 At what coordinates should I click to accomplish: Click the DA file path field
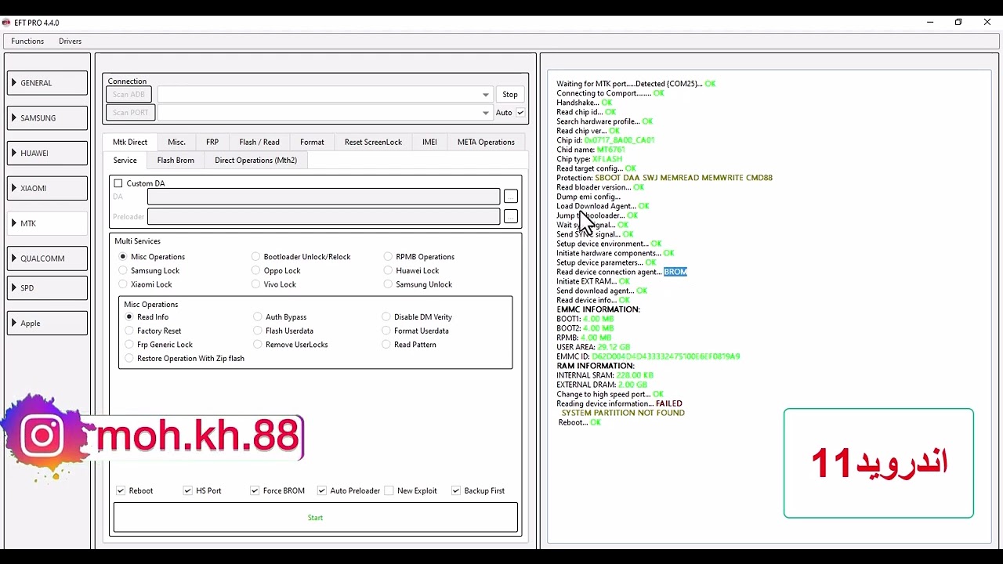(x=324, y=197)
